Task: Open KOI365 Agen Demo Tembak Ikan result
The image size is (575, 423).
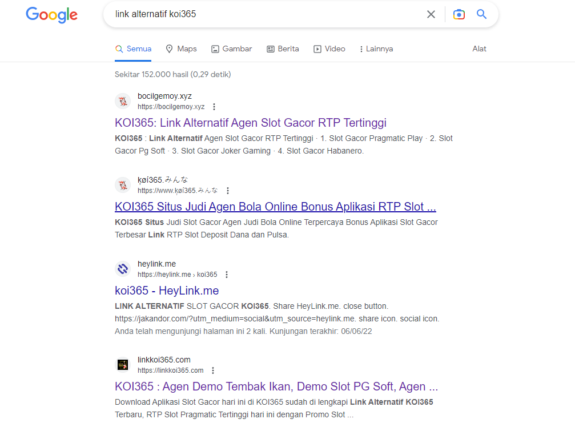Action: 276,386
